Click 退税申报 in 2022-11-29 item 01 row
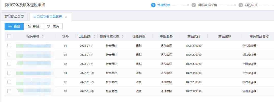Screen dimensions: 274x102 166,73
